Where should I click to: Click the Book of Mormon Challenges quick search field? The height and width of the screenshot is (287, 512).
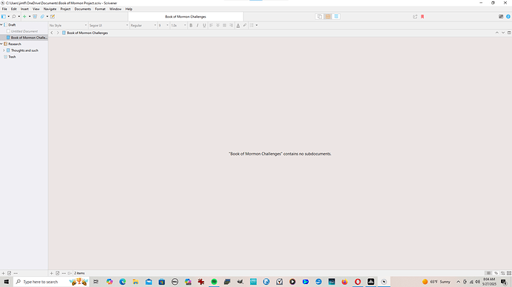186,16
